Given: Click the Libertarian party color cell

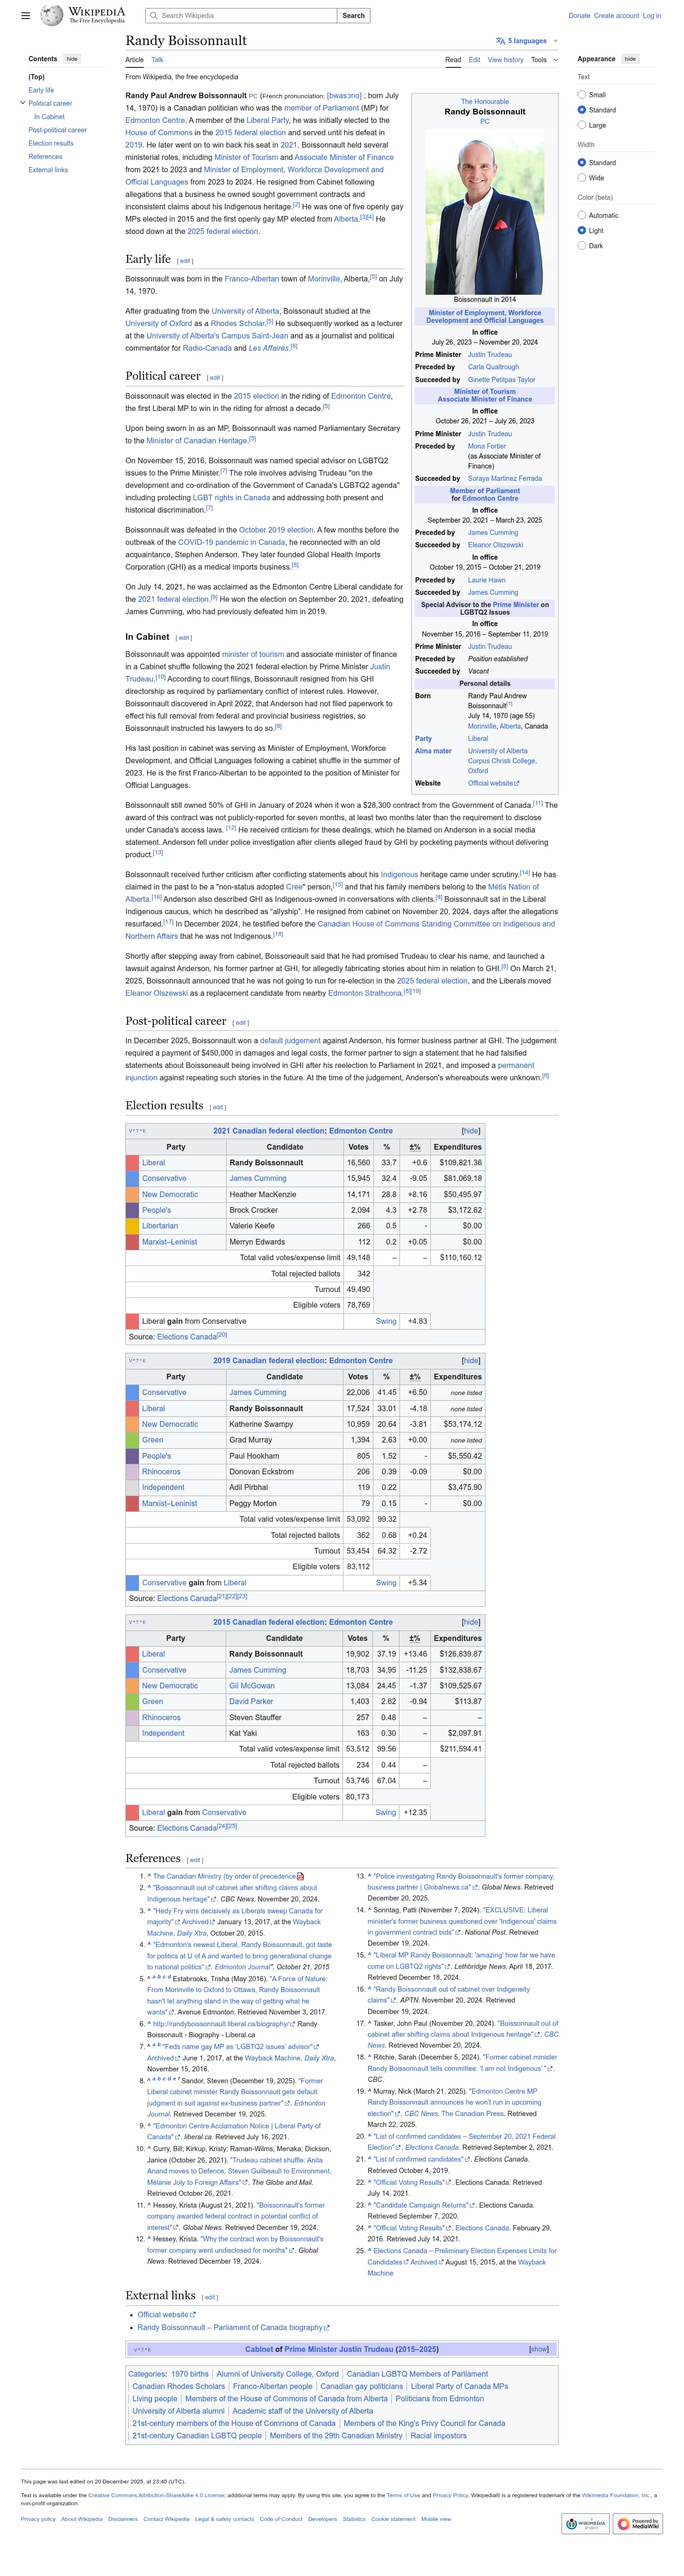Looking at the screenshot, I should pyautogui.click(x=132, y=1226).
